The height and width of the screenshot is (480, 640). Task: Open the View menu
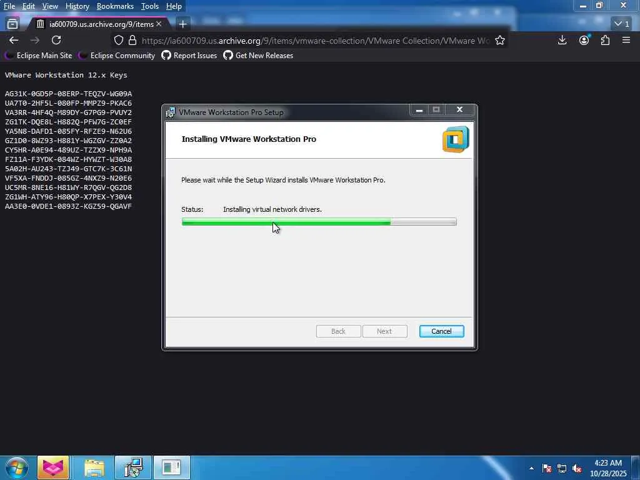[50, 6]
